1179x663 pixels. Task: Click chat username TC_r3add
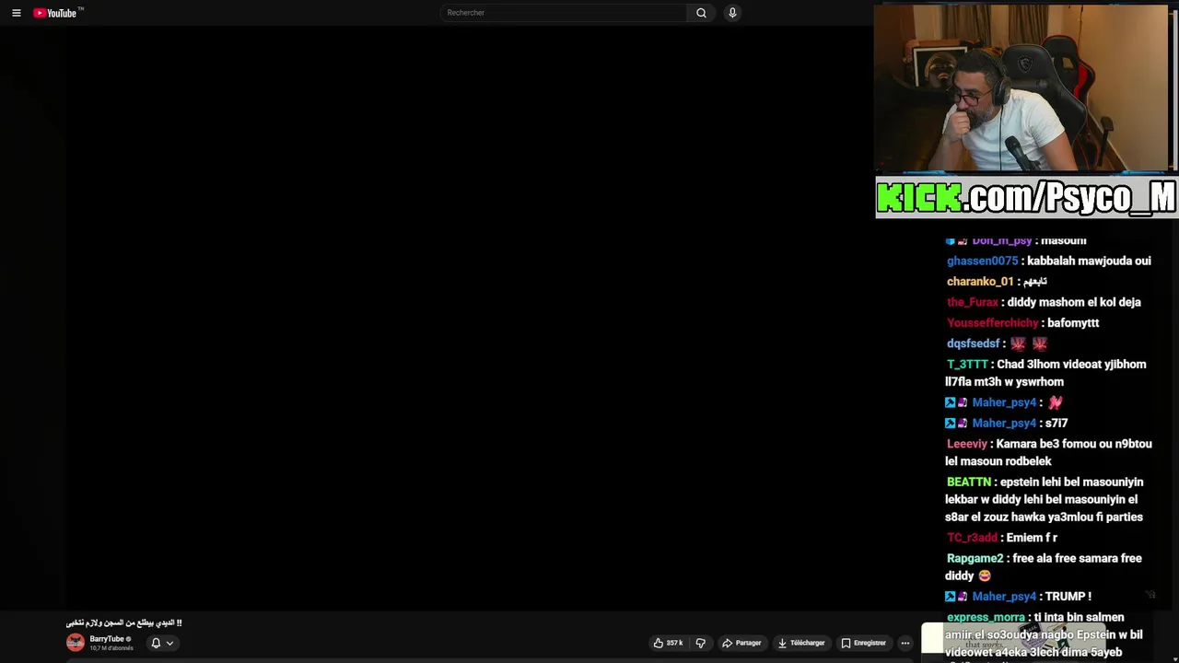point(972,538)
